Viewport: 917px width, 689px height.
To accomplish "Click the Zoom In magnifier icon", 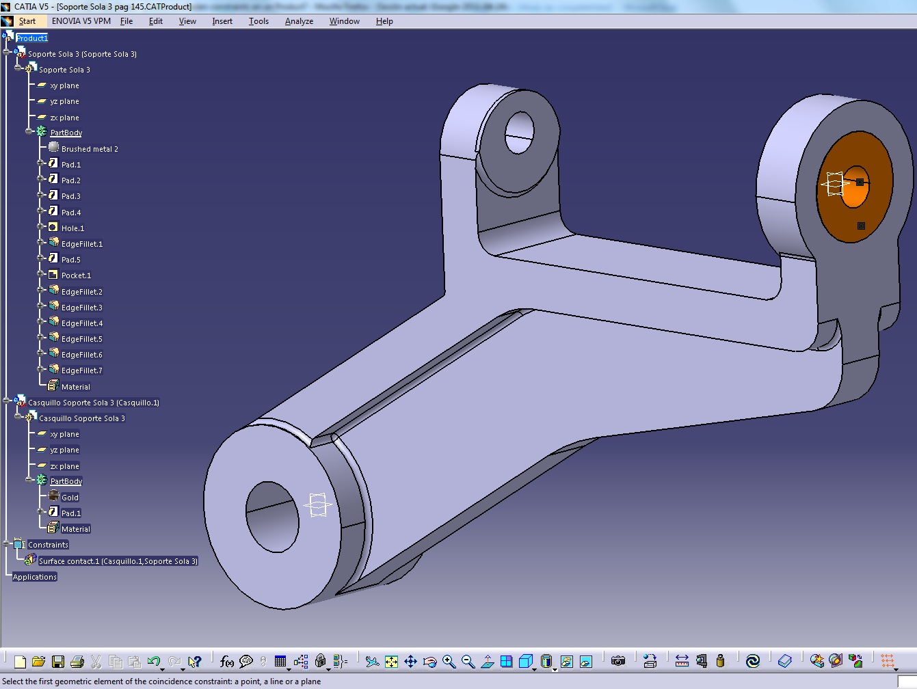I will tap(449, 661).
